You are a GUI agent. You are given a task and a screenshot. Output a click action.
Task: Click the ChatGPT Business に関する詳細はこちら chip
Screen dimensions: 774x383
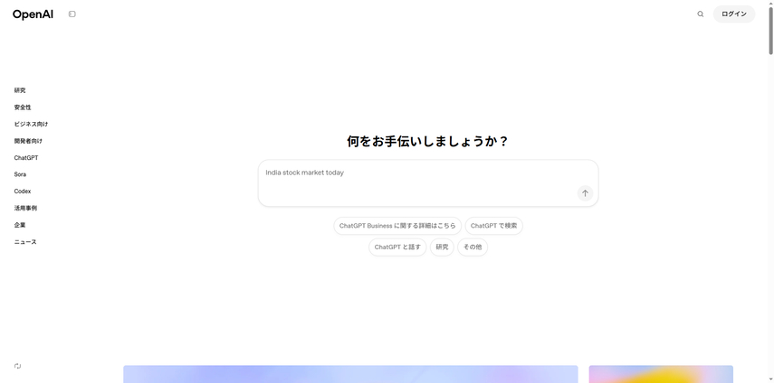tap(397, 226)
